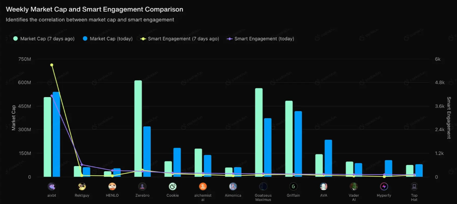Click the Vader AI icon
Screen dimensions: 457x204
click(354, 187)
